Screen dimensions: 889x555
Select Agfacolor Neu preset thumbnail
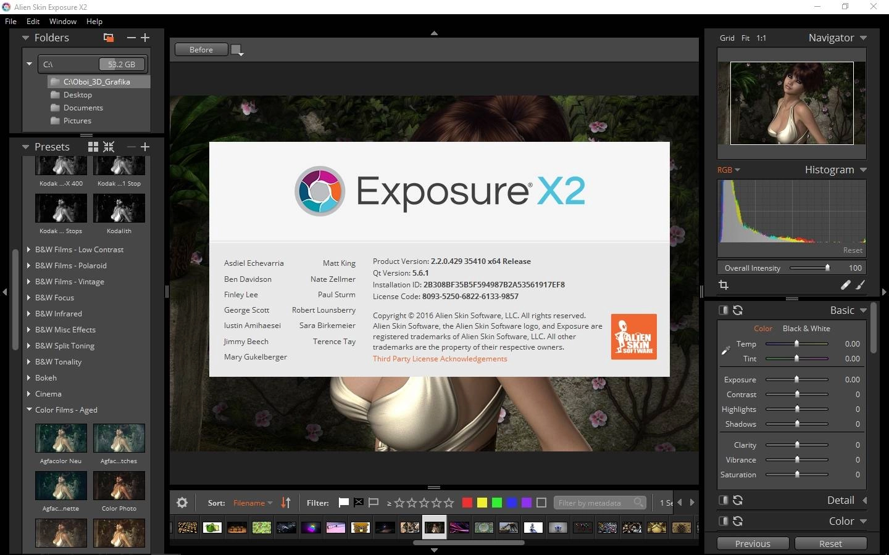point(61,438)
